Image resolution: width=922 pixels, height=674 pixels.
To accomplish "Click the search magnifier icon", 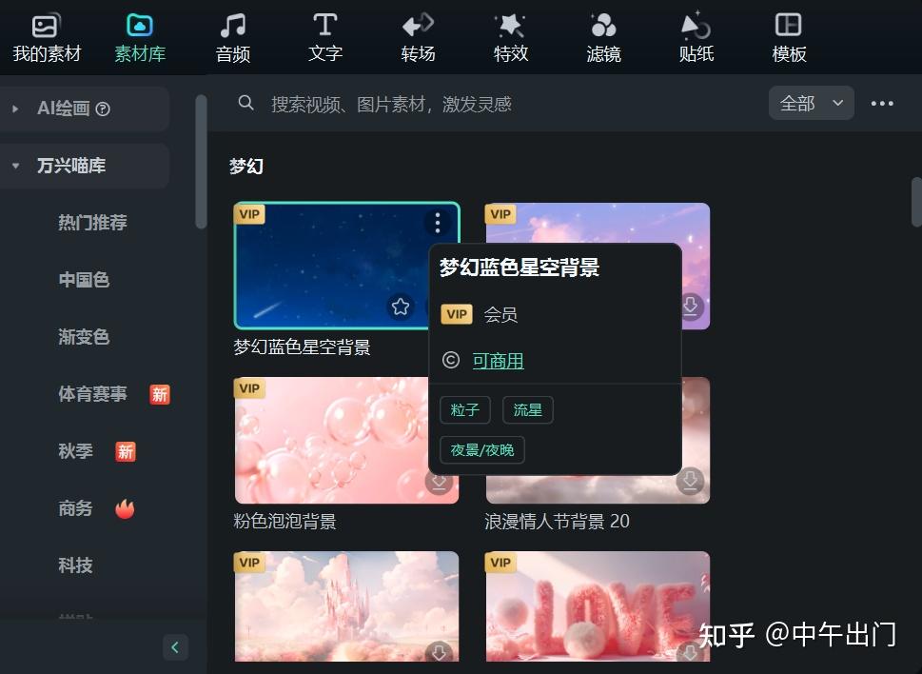I will coord(245,103).
